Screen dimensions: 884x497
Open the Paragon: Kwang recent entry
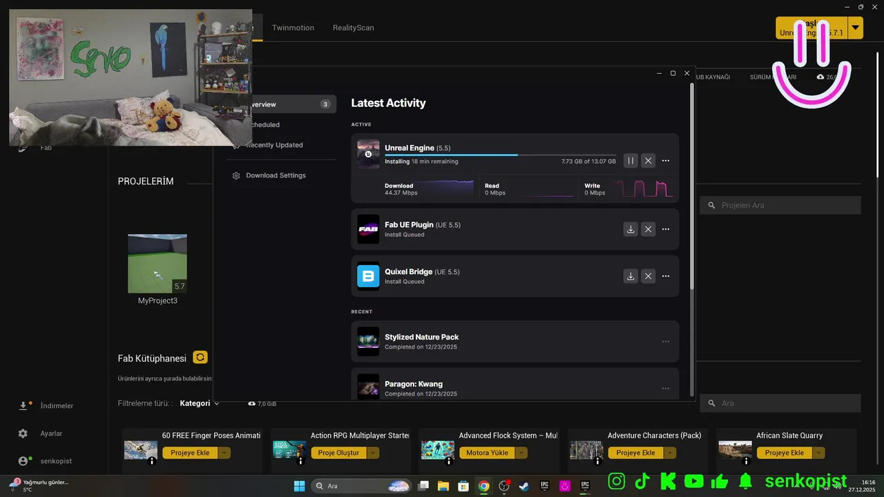pyautogui.click(x=515, y=385)
